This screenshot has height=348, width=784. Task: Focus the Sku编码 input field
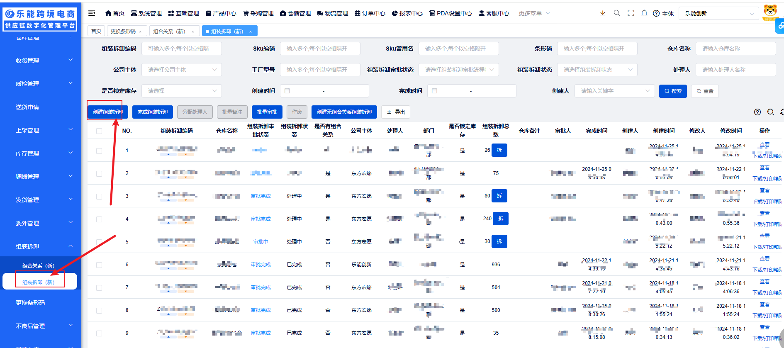[x=320, y=49]
